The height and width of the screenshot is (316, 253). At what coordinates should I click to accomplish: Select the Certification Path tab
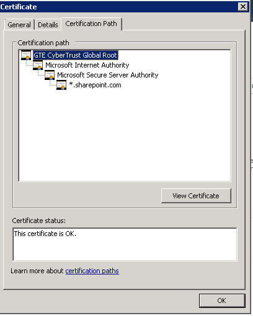[91, 24]
